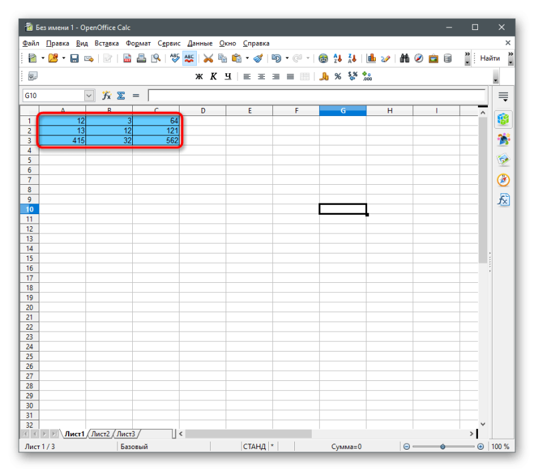Open Styles and Formatting icon

[x=33, y=76]
